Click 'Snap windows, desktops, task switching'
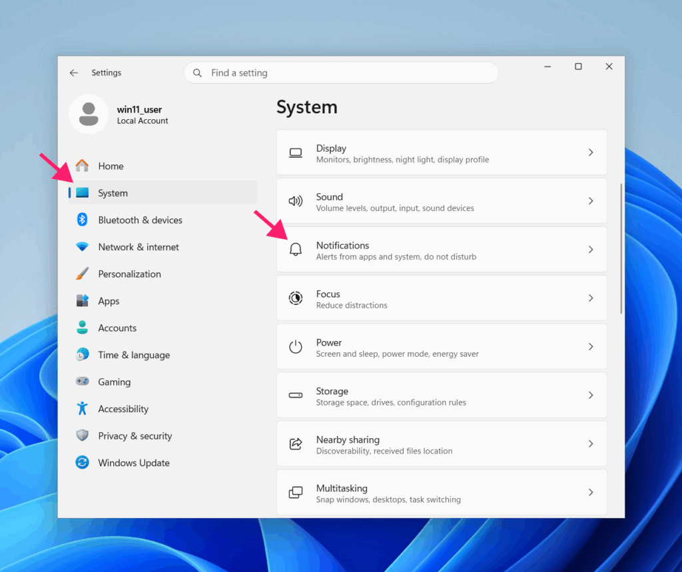Viewport: 682px width, 572px height. tap(388, 500)
